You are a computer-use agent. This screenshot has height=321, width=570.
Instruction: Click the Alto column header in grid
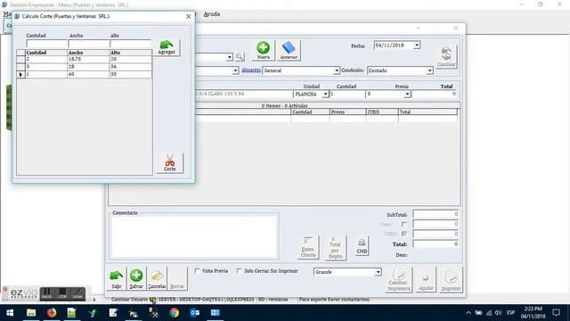click(x=130, y=53)
